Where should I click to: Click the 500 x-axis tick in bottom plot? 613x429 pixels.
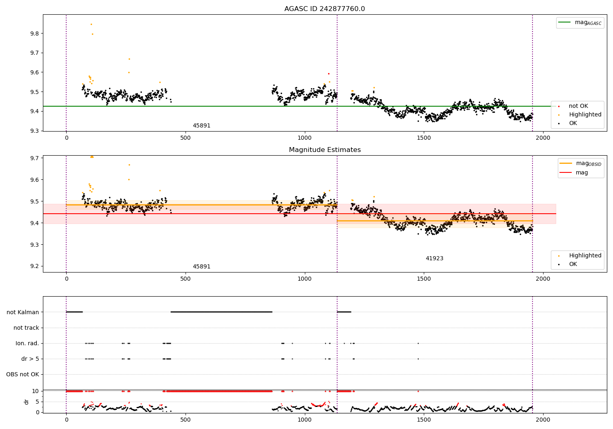186,420
